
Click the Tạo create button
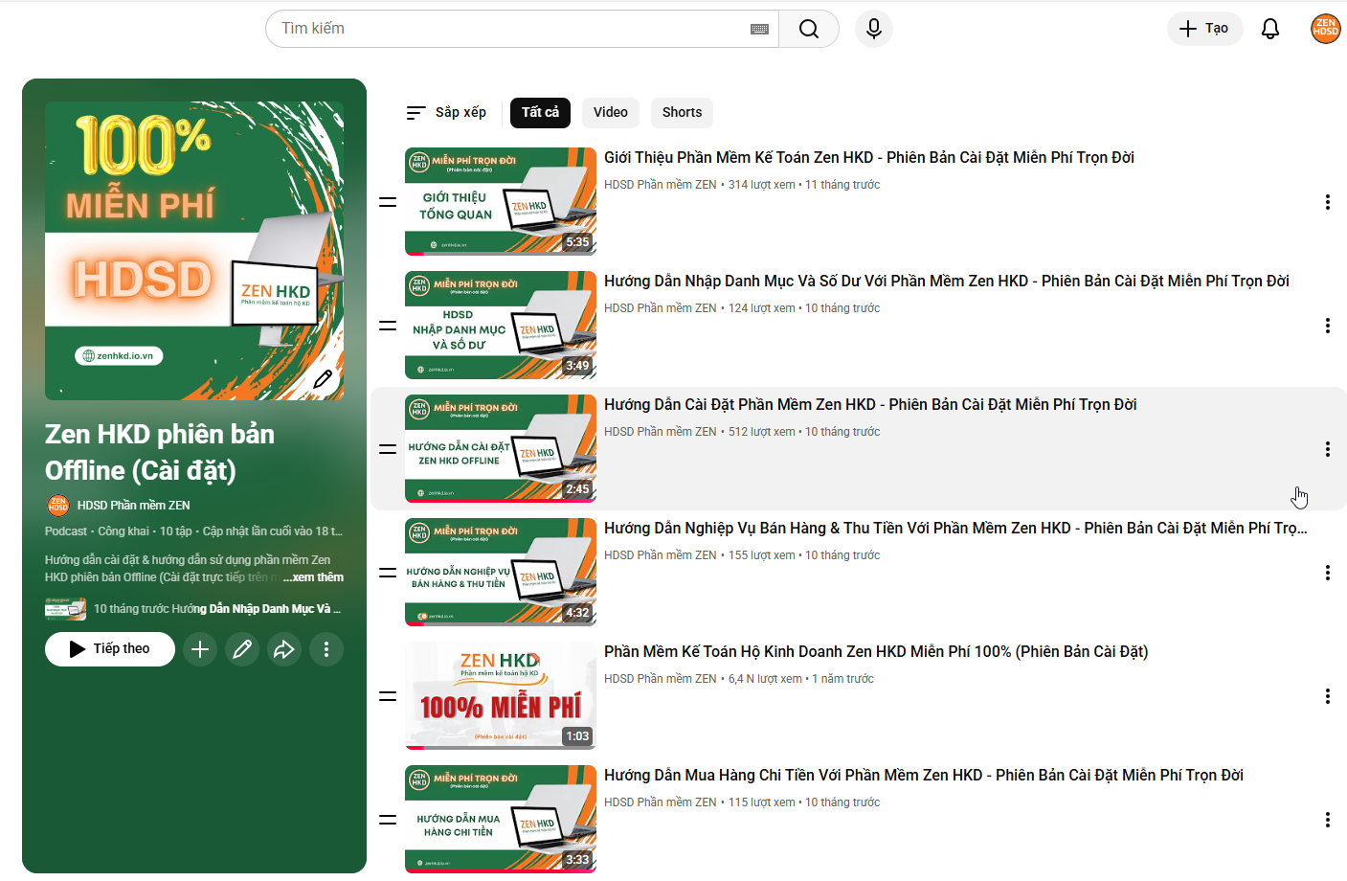pyautogui.click(x=1205, y=29)
